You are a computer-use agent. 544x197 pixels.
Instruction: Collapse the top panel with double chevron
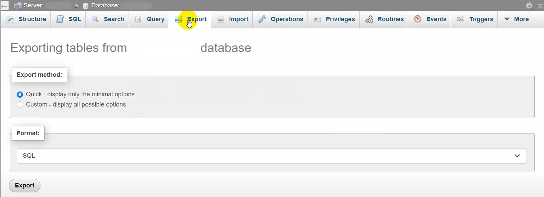pyautogui.click(x=540, y=6)
